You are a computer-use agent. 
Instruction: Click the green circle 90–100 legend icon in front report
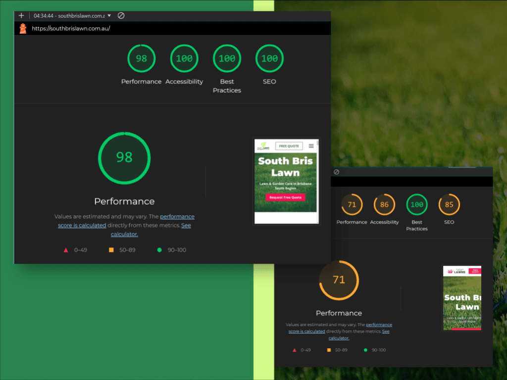coord(159,250)
